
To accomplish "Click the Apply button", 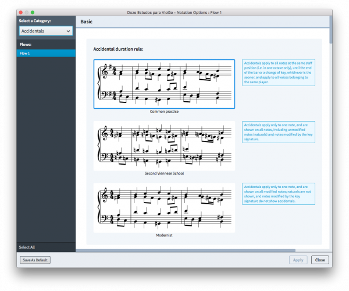I will tap(298, 260).
